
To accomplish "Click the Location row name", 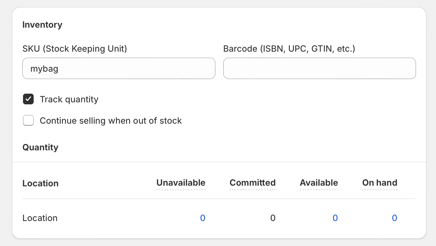I will (x=40, y=218).
